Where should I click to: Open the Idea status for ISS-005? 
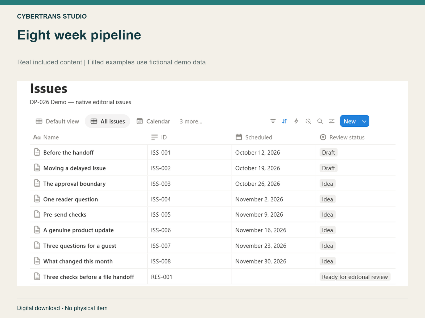328,215
